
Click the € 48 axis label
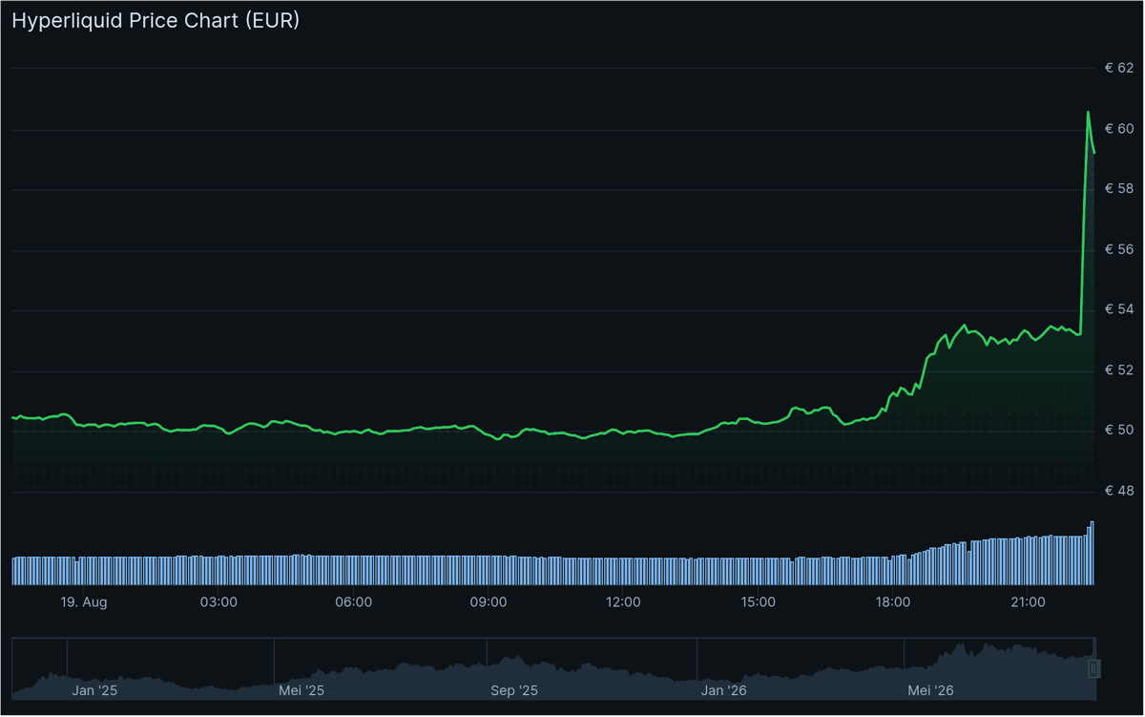click(1118, 491)
